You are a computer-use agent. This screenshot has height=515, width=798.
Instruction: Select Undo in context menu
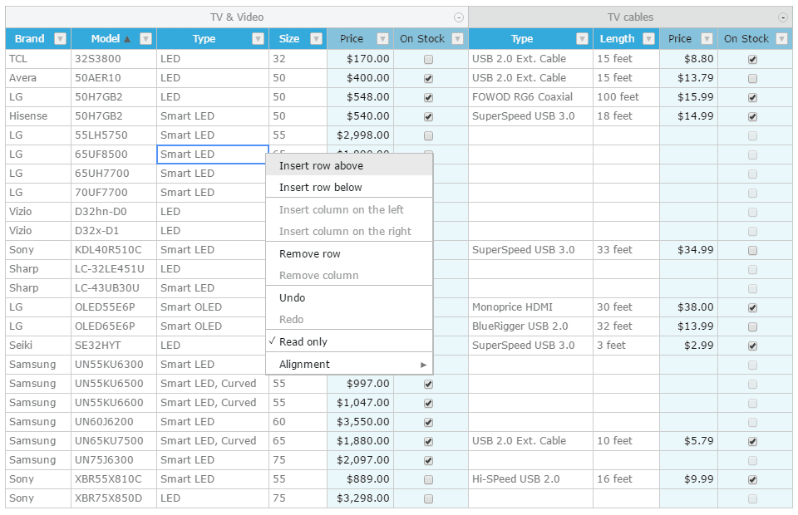[x=349, y=298]
